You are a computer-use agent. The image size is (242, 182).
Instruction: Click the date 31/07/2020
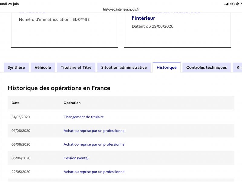[21, 117]
